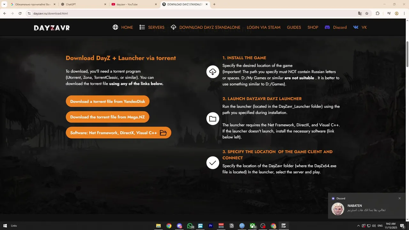Image resolution: width=409 pixels, height=230 pixels.
Task: Click the round folder step icon
Action: click(x=213, y=119)
